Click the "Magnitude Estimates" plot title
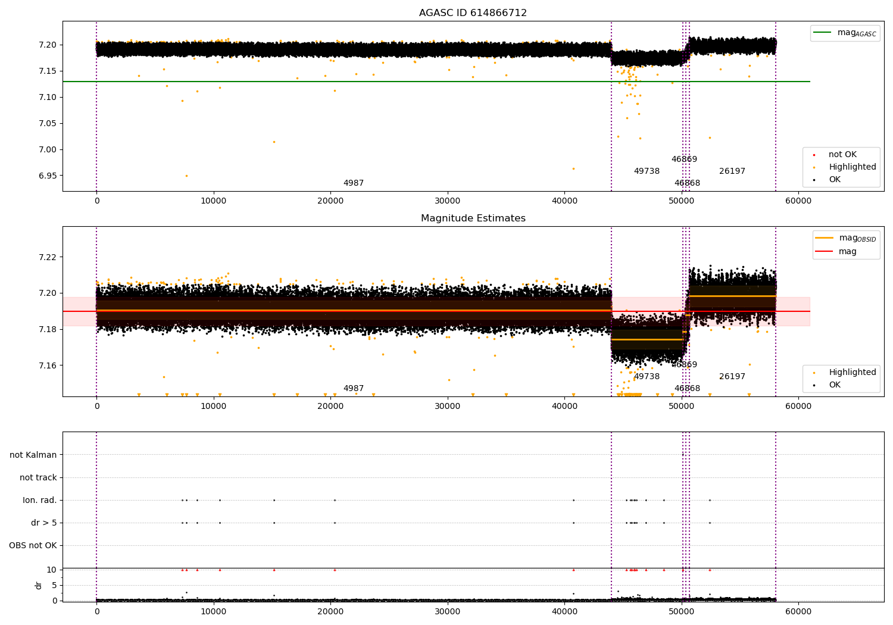The image size is (893, 625). click(x=473, y=218)
